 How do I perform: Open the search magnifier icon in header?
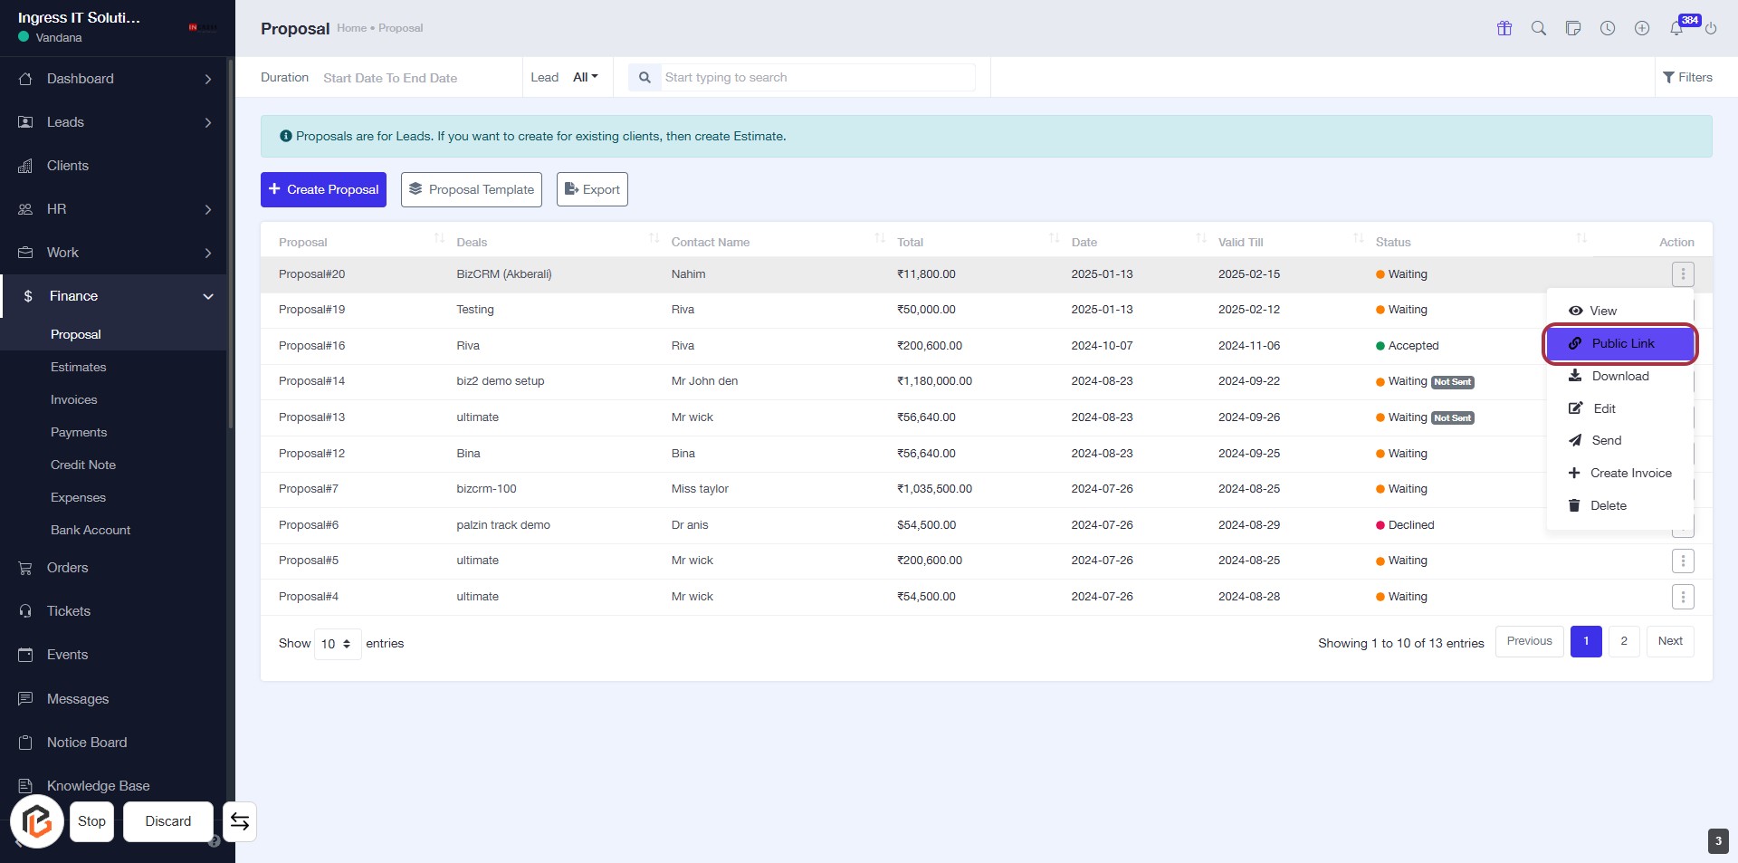pos(1538,28)
